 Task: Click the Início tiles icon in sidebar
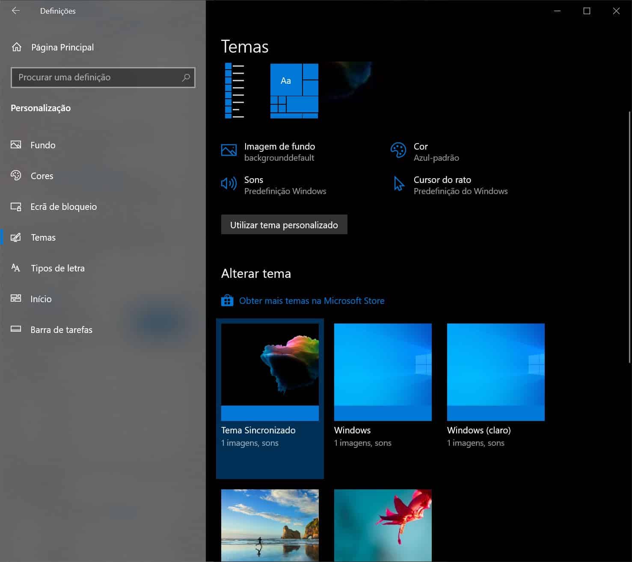16,299
